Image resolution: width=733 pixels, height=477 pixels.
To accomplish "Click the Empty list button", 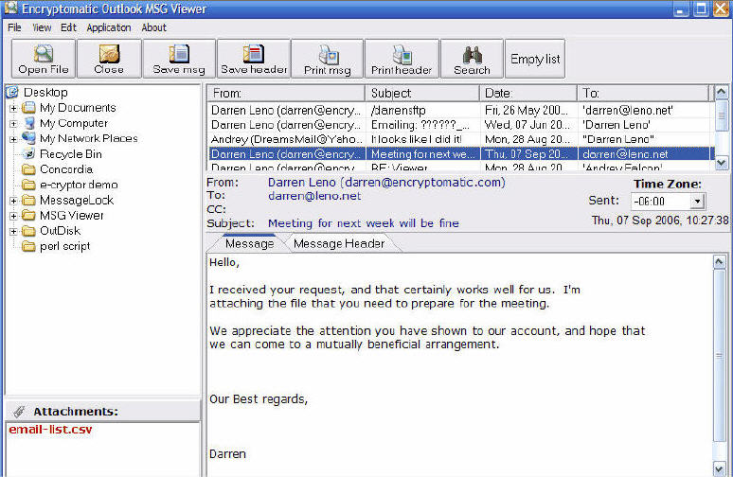I will (x=535, y=59).
